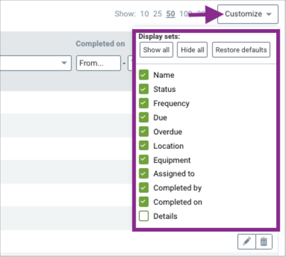Image resolution: width=286 pixels, height=257 pixels.
Task: Click the From date input field
Action: (99, 63)
